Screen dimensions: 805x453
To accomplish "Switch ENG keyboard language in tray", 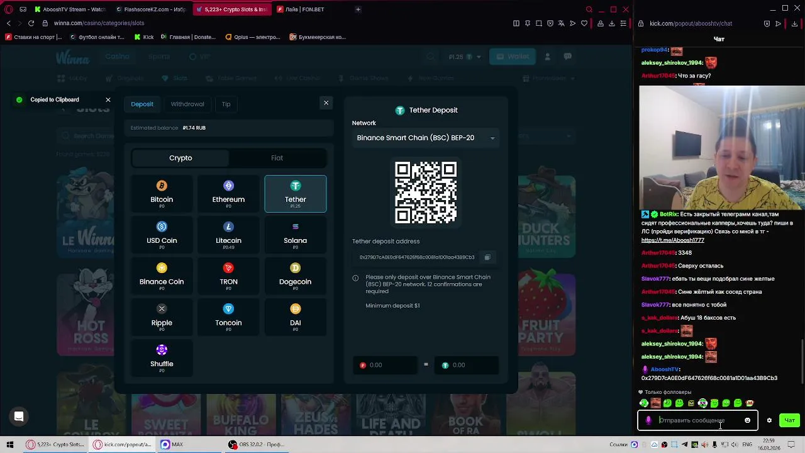I will (x=747, y=445).
